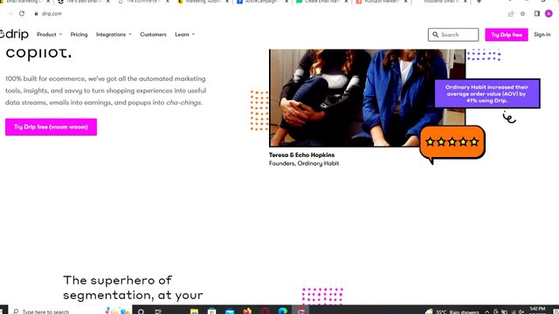Switch to the Moosend tab
This screenshot has height=314, width=559.
(x=439, y=2)
